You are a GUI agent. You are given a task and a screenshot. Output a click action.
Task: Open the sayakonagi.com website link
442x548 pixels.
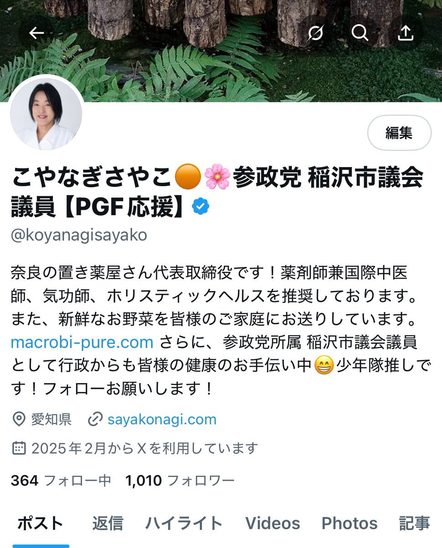[162, 419]
